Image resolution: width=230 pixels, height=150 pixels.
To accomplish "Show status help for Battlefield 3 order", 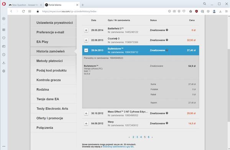I will point(167,30).
